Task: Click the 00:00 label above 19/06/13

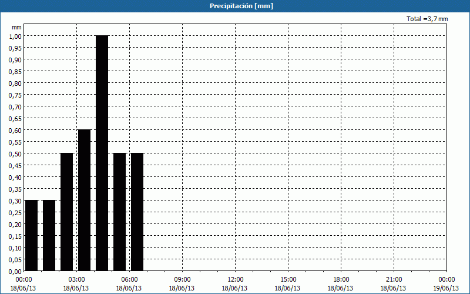Action: 446,280
